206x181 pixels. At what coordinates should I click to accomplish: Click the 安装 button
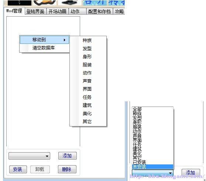pyautogui.click(x=18, y=169)
